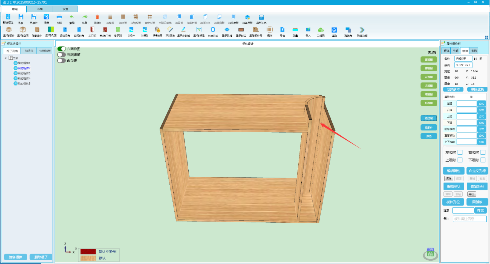
Task: Click the 导出 (export) toolbar icon
Action: pyautogui.click(x=282, y=30)
